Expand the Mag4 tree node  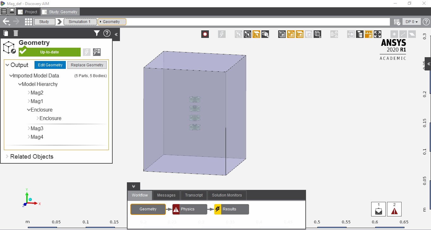[29, 137]
